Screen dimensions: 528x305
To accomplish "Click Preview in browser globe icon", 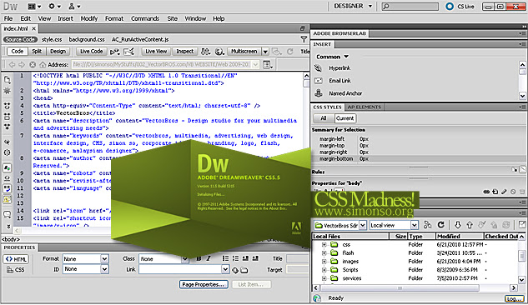I will (x=219, y=52).
